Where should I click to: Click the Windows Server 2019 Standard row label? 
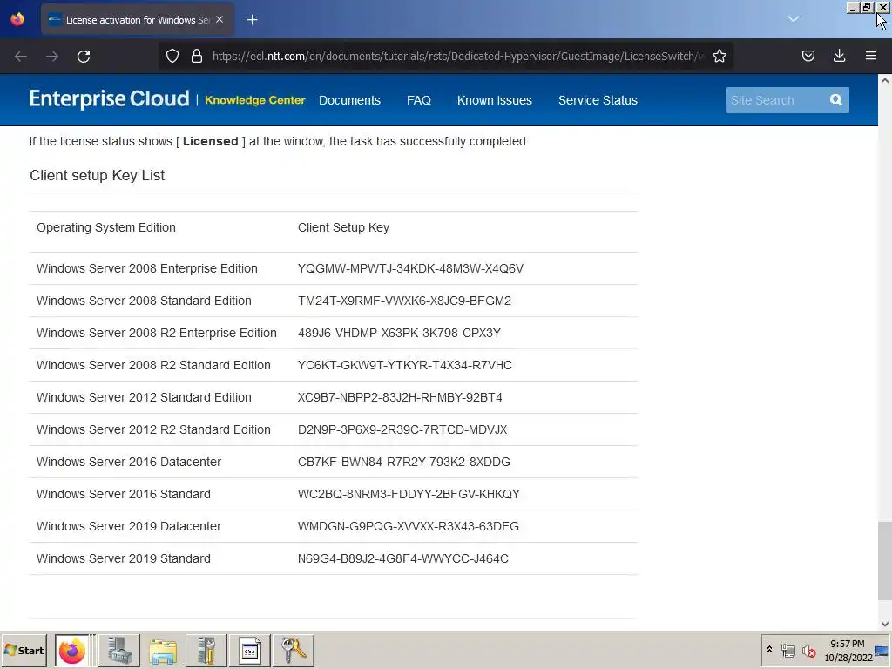124,558
